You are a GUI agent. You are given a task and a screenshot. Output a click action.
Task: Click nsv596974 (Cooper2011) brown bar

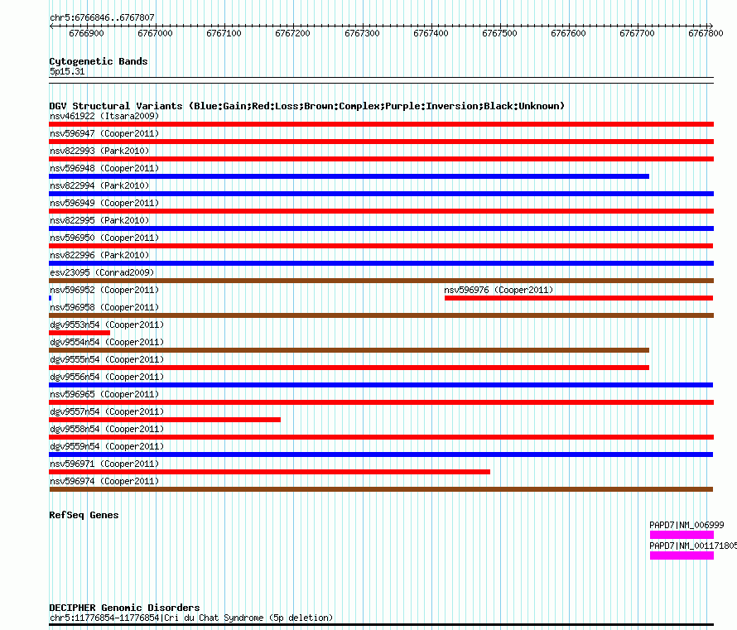[381, 489]
